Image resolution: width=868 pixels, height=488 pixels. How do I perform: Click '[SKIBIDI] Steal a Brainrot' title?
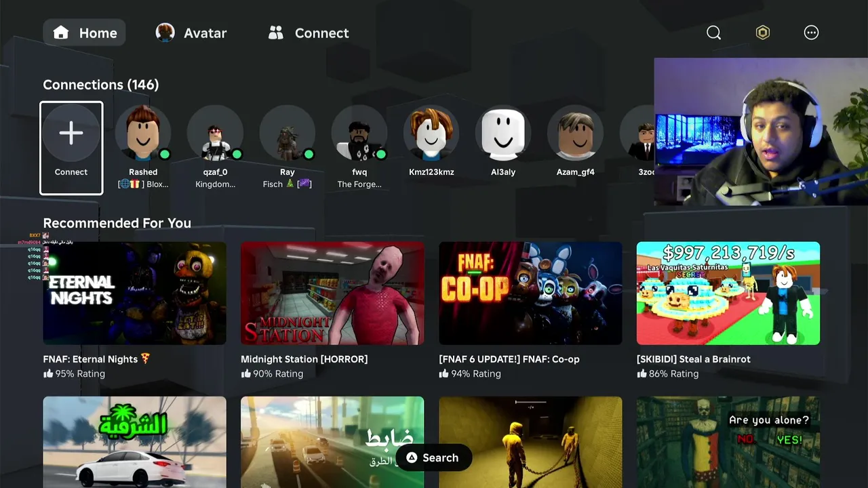point(694,359)
